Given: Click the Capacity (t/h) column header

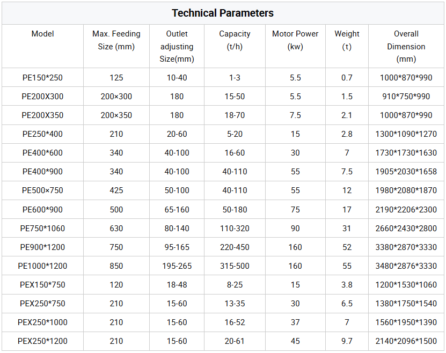Looking at the screenshot, I should [x=235, y=40].
